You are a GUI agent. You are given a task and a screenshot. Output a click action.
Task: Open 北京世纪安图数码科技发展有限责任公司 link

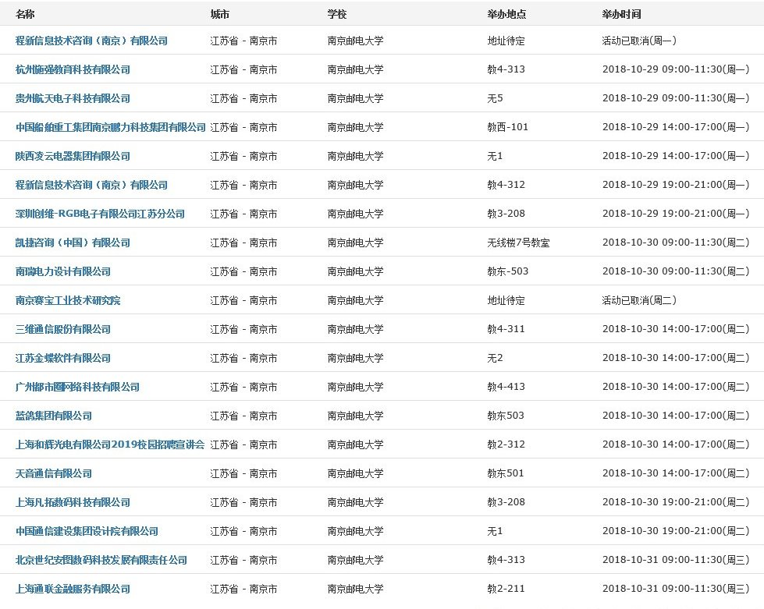pyautogui.click(x=101, y=560)
